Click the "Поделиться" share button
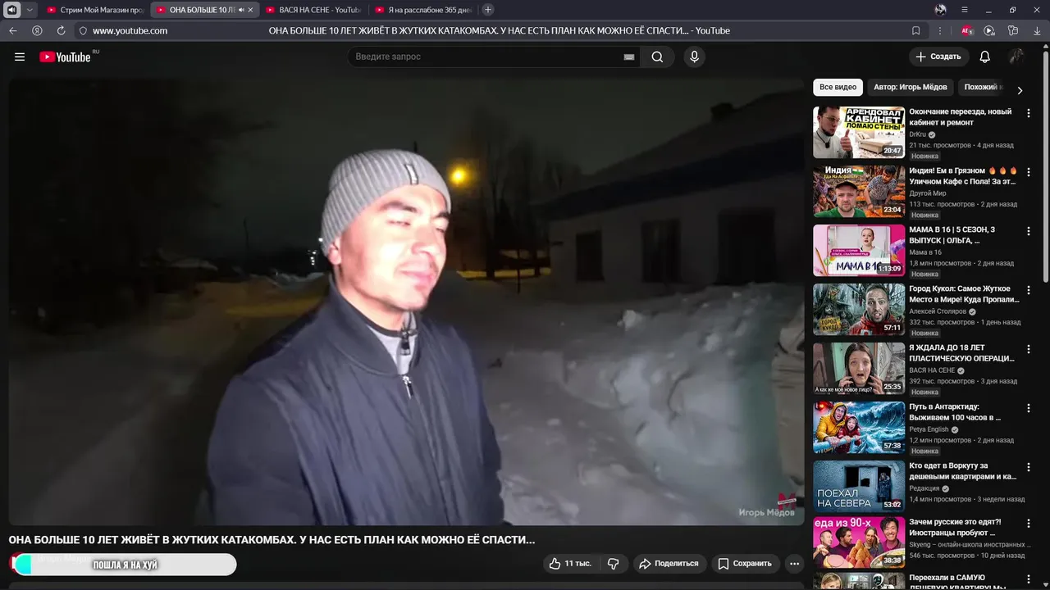1050x590 pixels. (669, 564)
